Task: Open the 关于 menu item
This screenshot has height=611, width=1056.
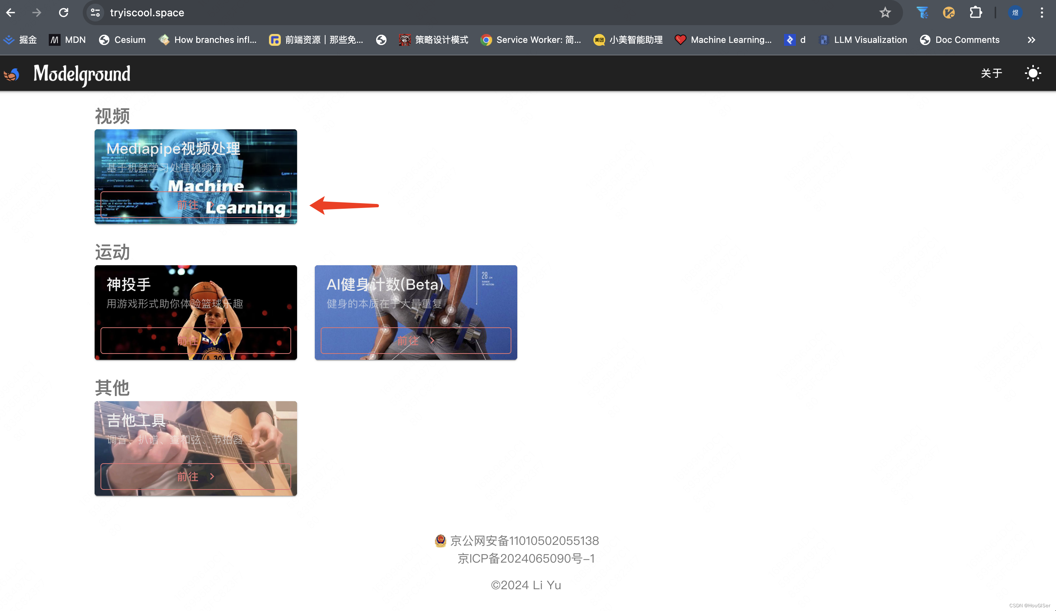Action: tap(991, 74)
